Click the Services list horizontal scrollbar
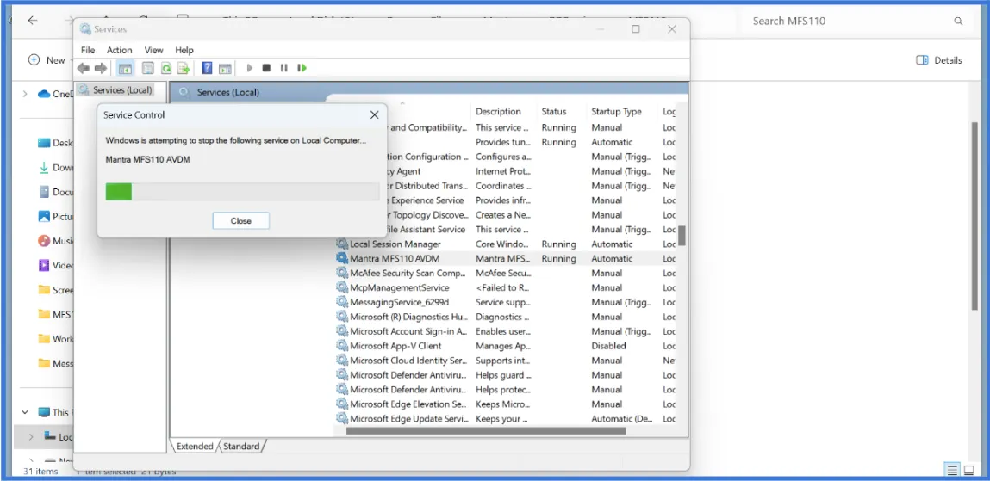 pyautogui.click(x=486, y=431)
